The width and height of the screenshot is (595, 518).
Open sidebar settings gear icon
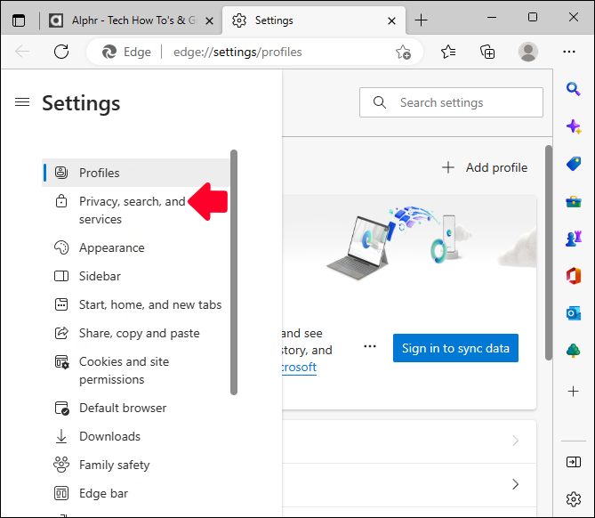pos(574,499)
